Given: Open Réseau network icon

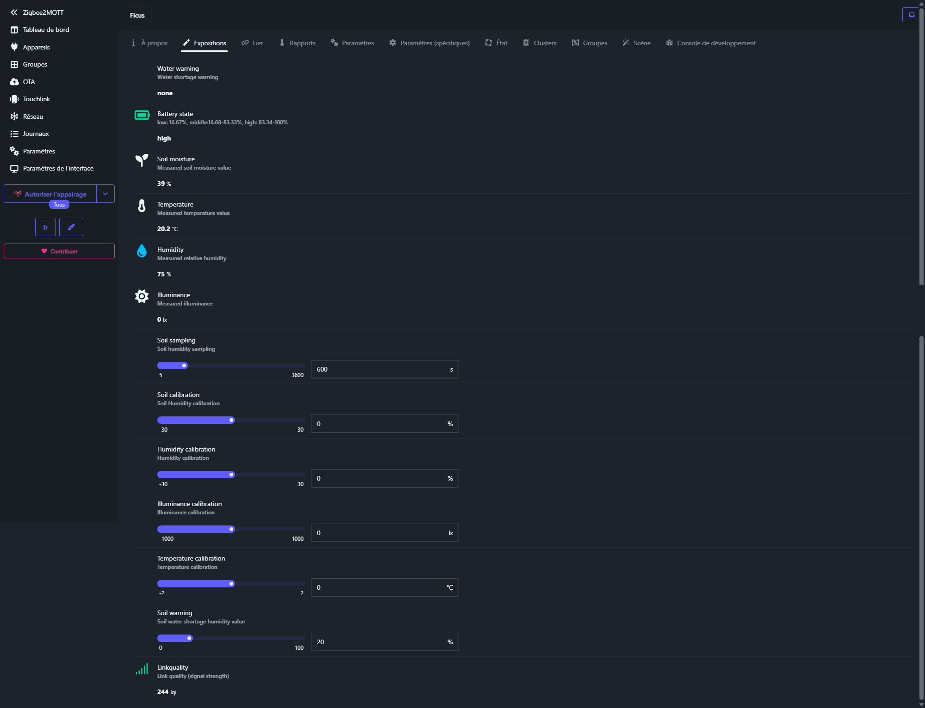Looking at the screenshot, I should coord(14,116).
